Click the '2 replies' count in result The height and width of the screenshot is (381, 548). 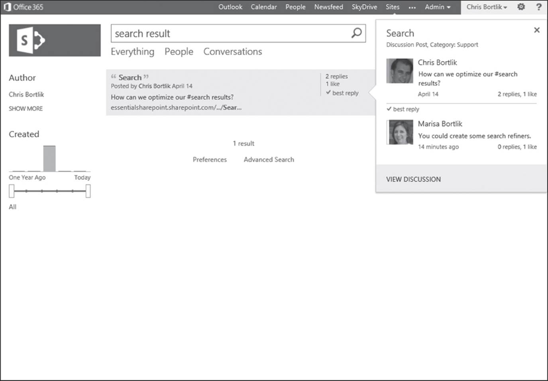[x=337, y=76]
